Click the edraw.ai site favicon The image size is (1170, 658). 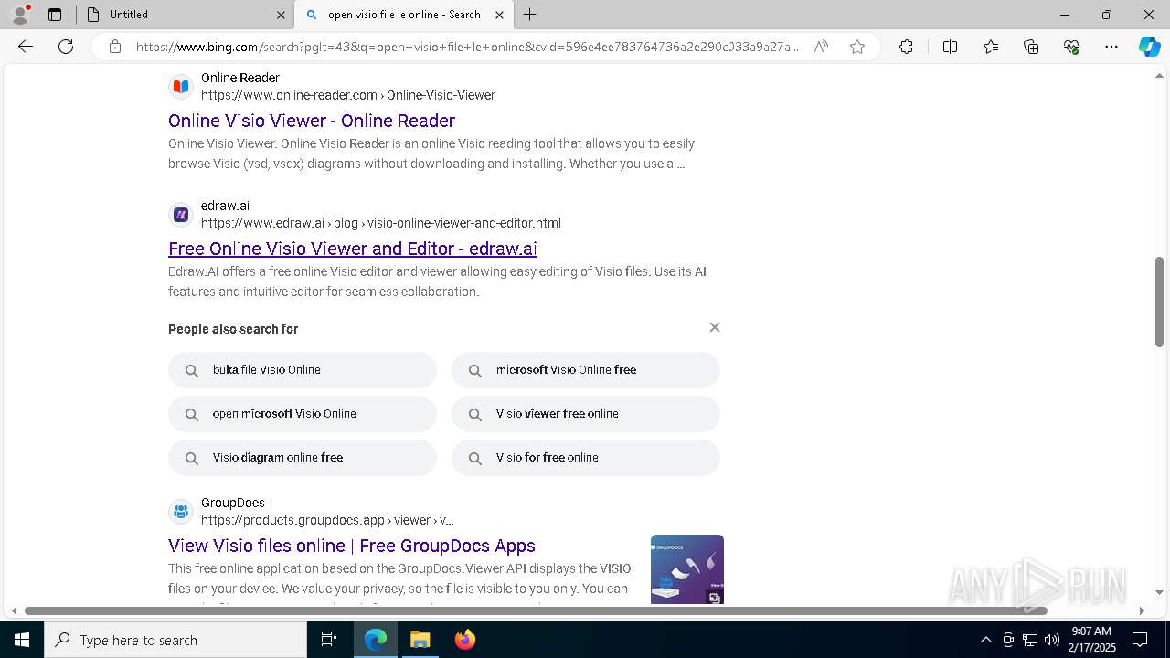pyautogui.click(x=181, y=215)
